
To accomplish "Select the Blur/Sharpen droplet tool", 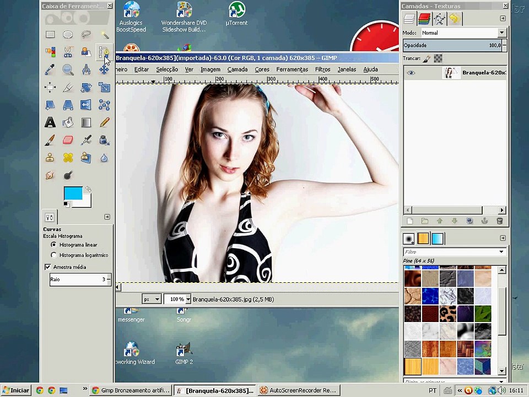I will coord(104,157).
